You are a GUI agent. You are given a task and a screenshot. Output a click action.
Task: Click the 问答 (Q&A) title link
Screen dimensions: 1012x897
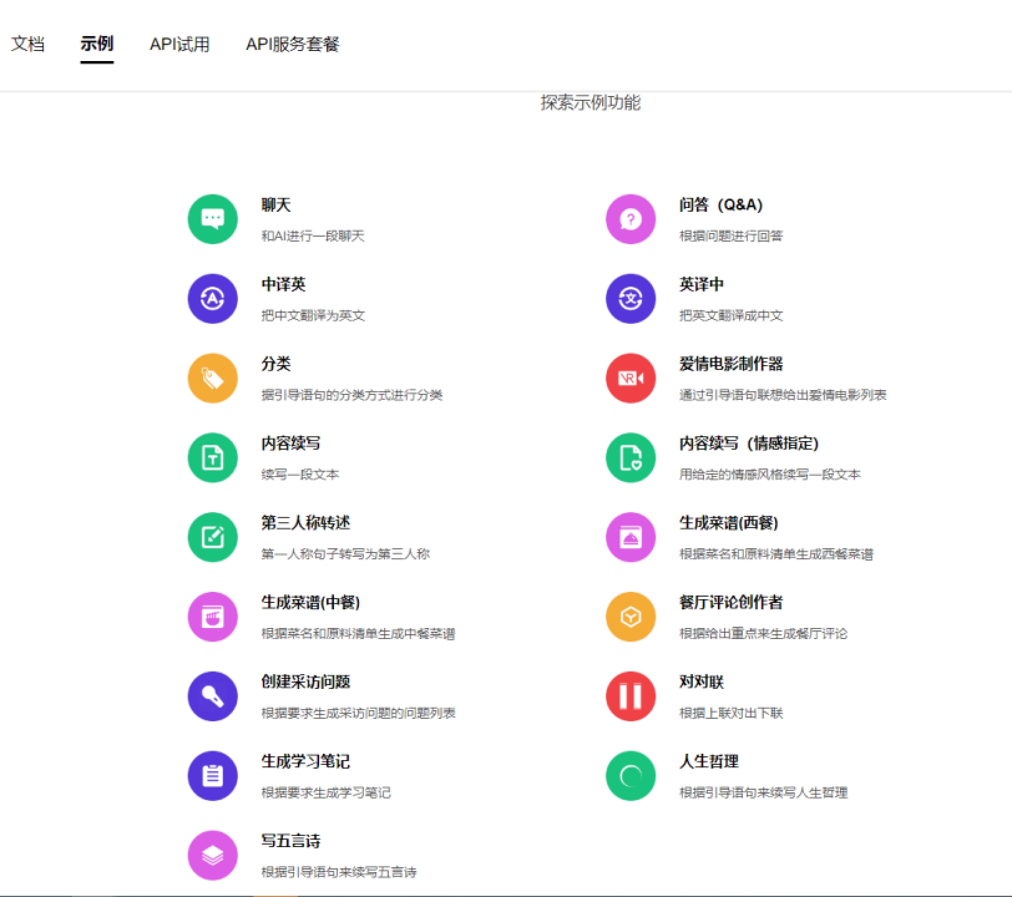pyautogui.click(x=721, y=205)
